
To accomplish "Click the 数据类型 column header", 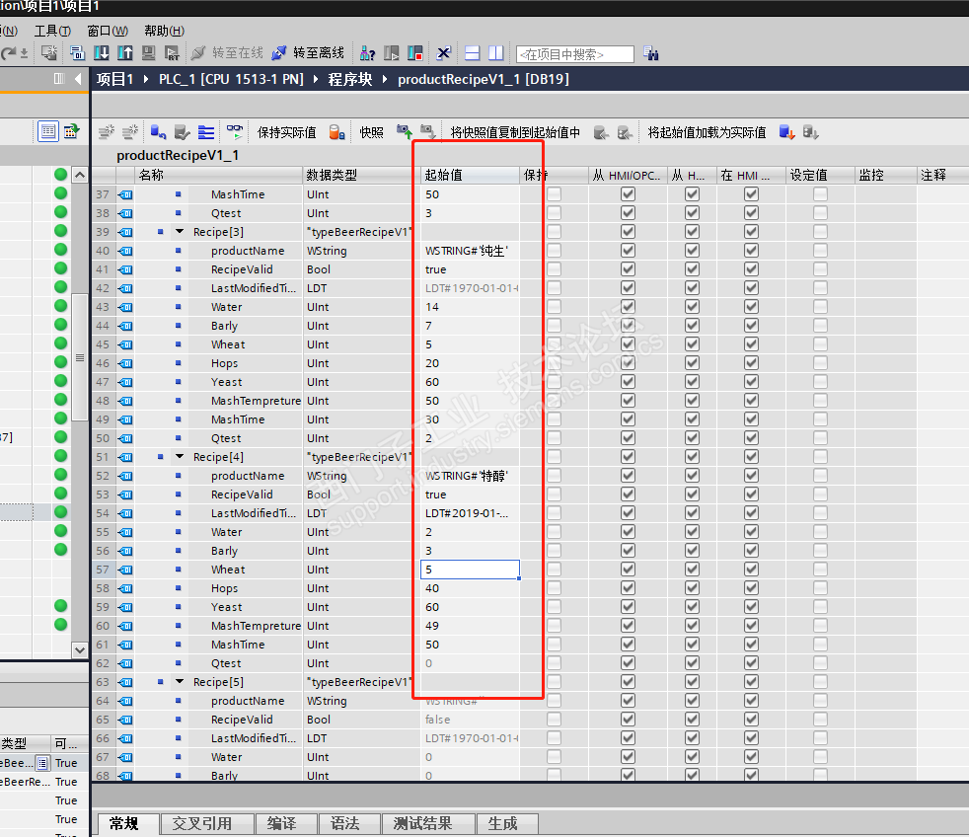I will point(361,175).
